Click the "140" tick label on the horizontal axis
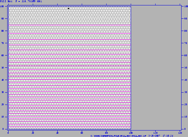This screenshot has height=137, width=188. tap(180, 133)
